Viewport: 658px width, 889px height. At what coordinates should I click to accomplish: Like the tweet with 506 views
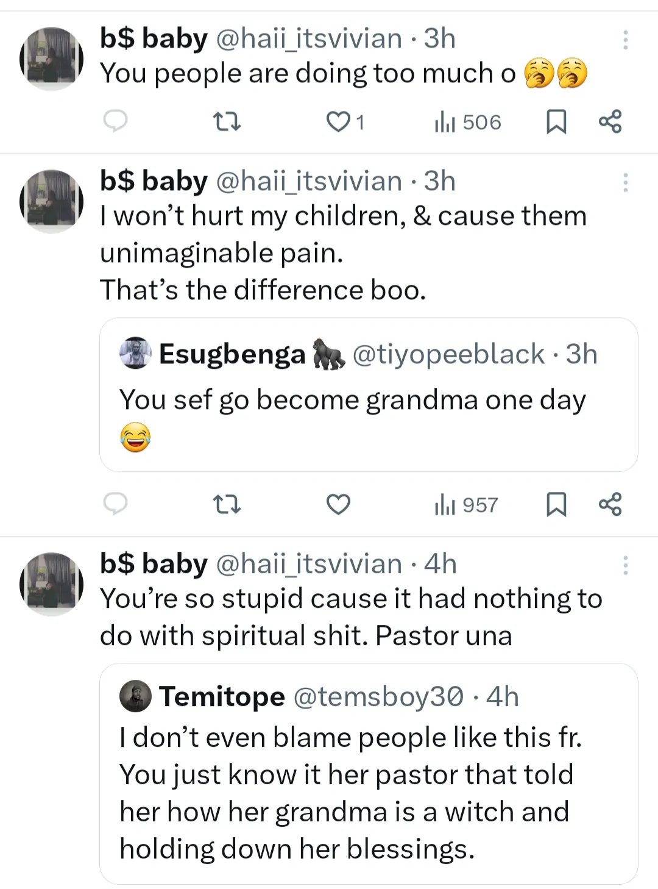coord(338,122)
